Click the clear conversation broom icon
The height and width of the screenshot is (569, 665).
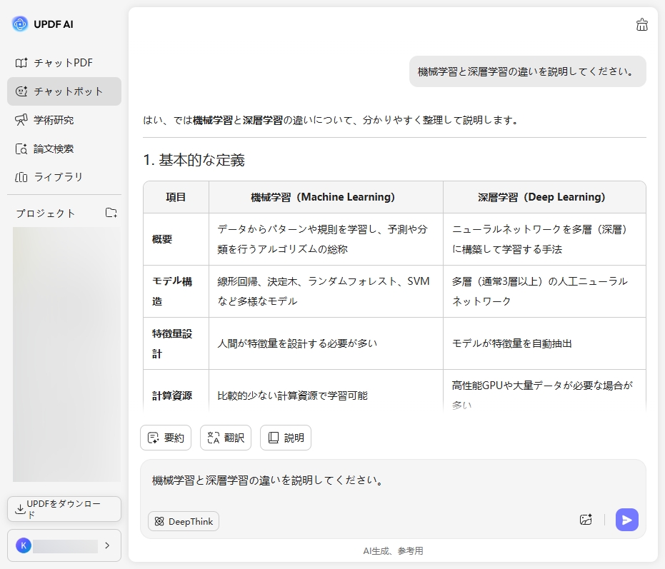pos(641,24)
